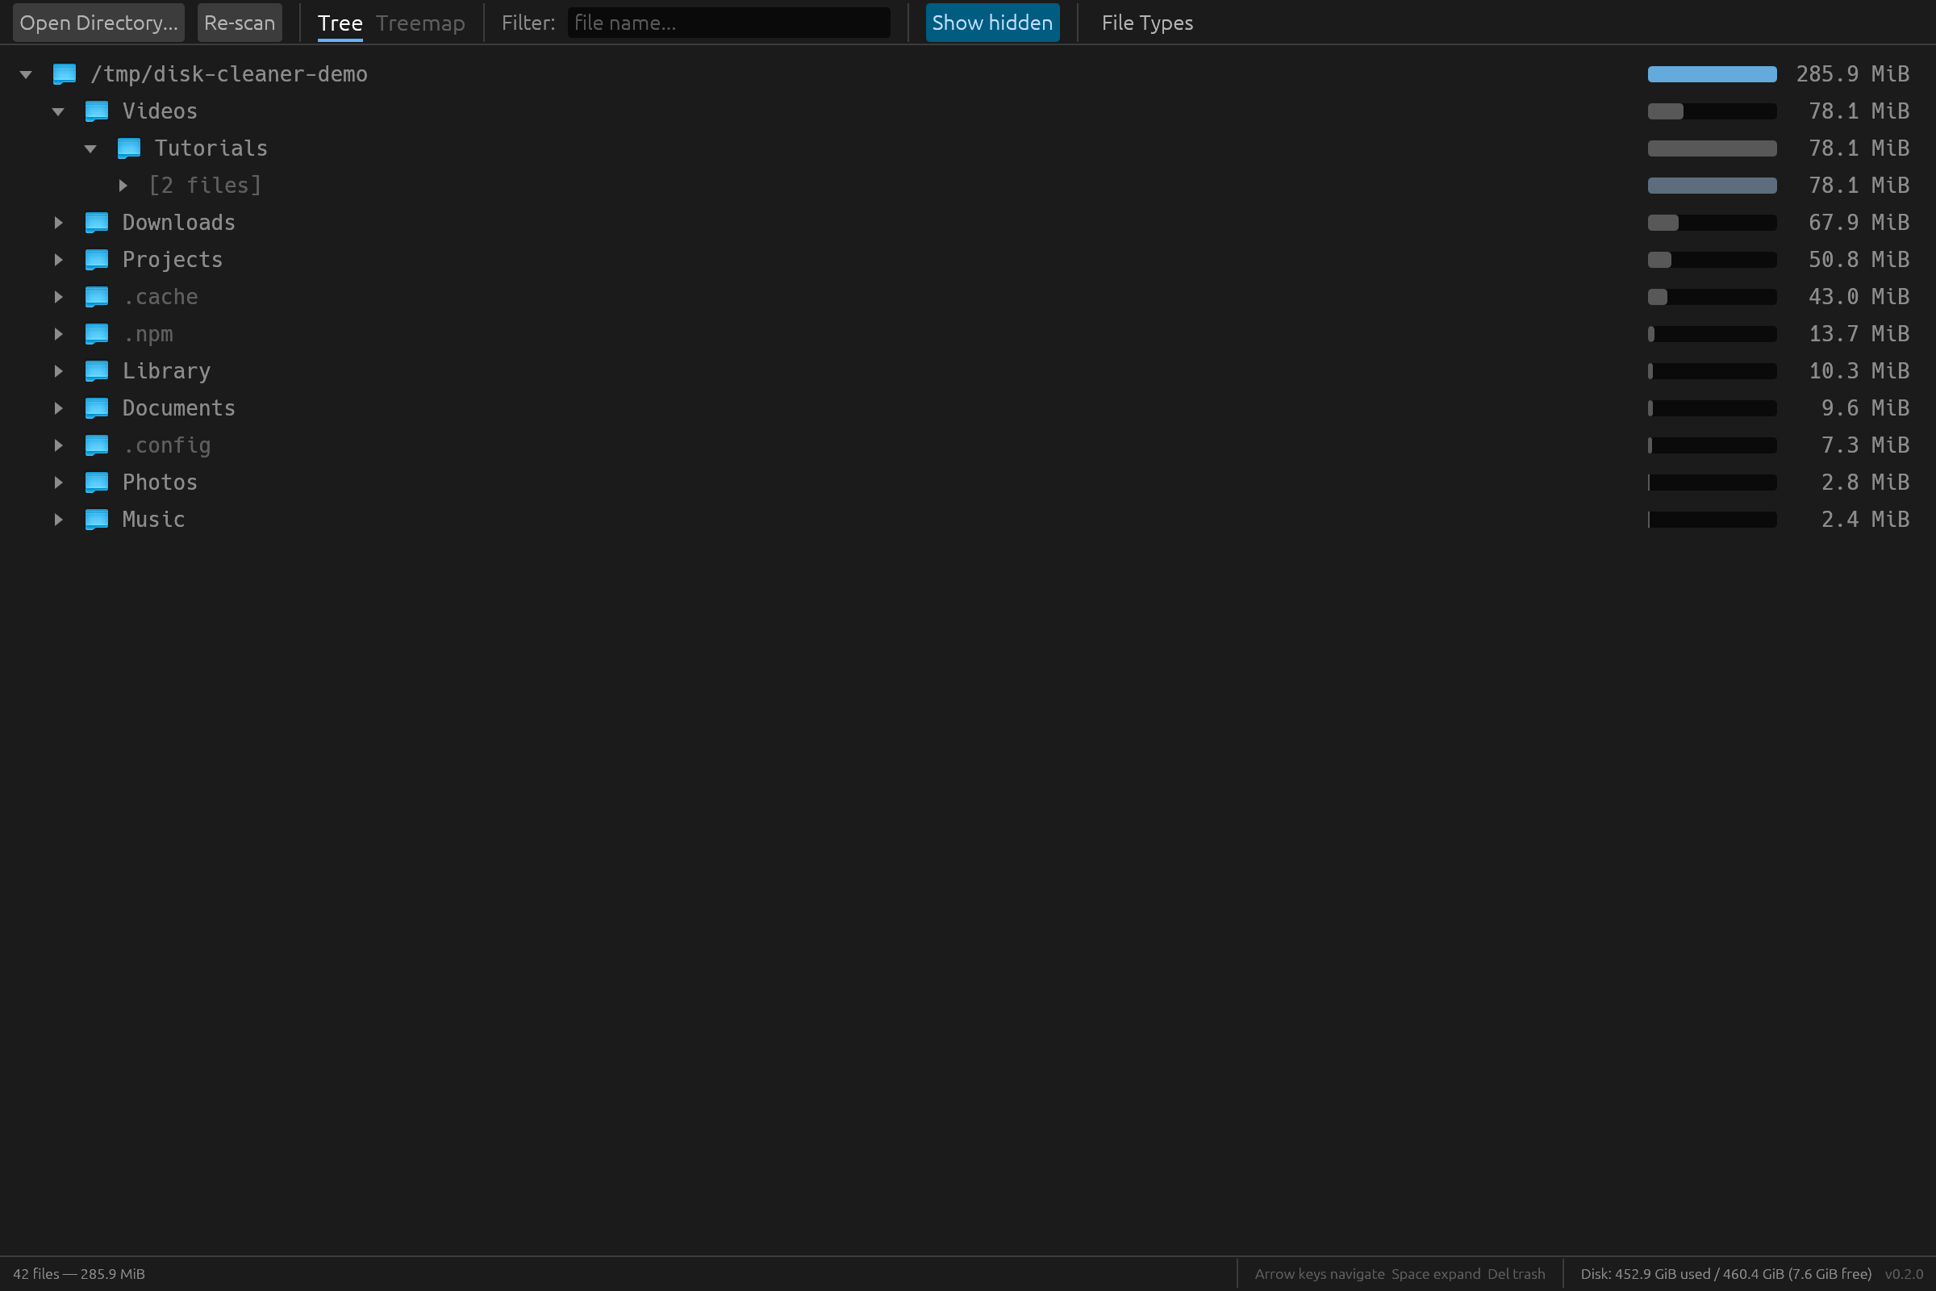This screenshot has height=1291, width=1936.
Task: Expand the [2 files] group
Action: [123, 186]
